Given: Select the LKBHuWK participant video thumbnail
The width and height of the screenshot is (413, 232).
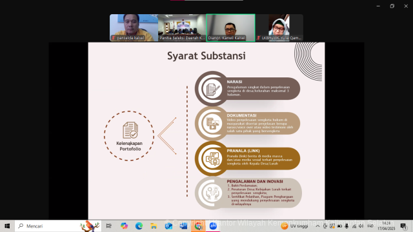Looking at the screenshot, I should pos(279,28).
